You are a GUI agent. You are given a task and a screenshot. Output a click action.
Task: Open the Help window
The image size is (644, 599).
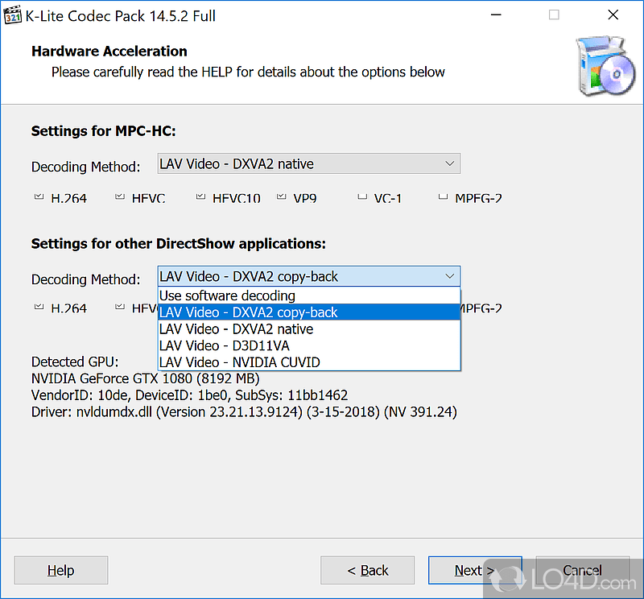tap(60, 570)
